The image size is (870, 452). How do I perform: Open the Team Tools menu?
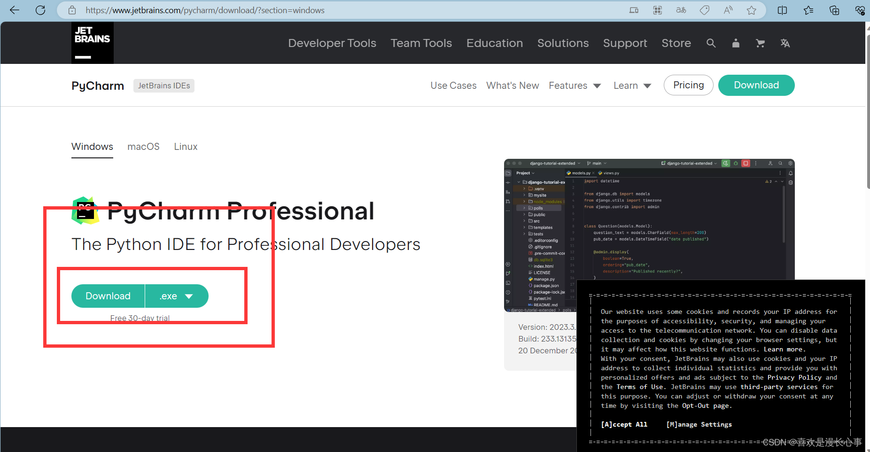point(421,43)
